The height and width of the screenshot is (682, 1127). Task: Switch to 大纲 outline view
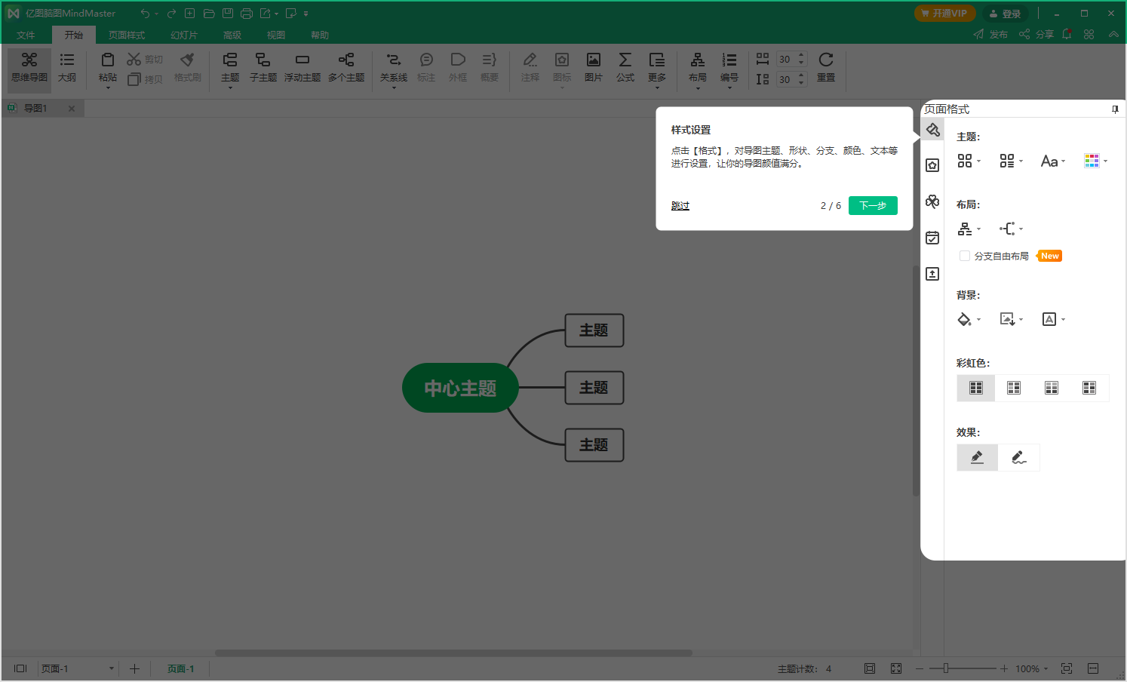pyautogui.click(x=67, y=68)
